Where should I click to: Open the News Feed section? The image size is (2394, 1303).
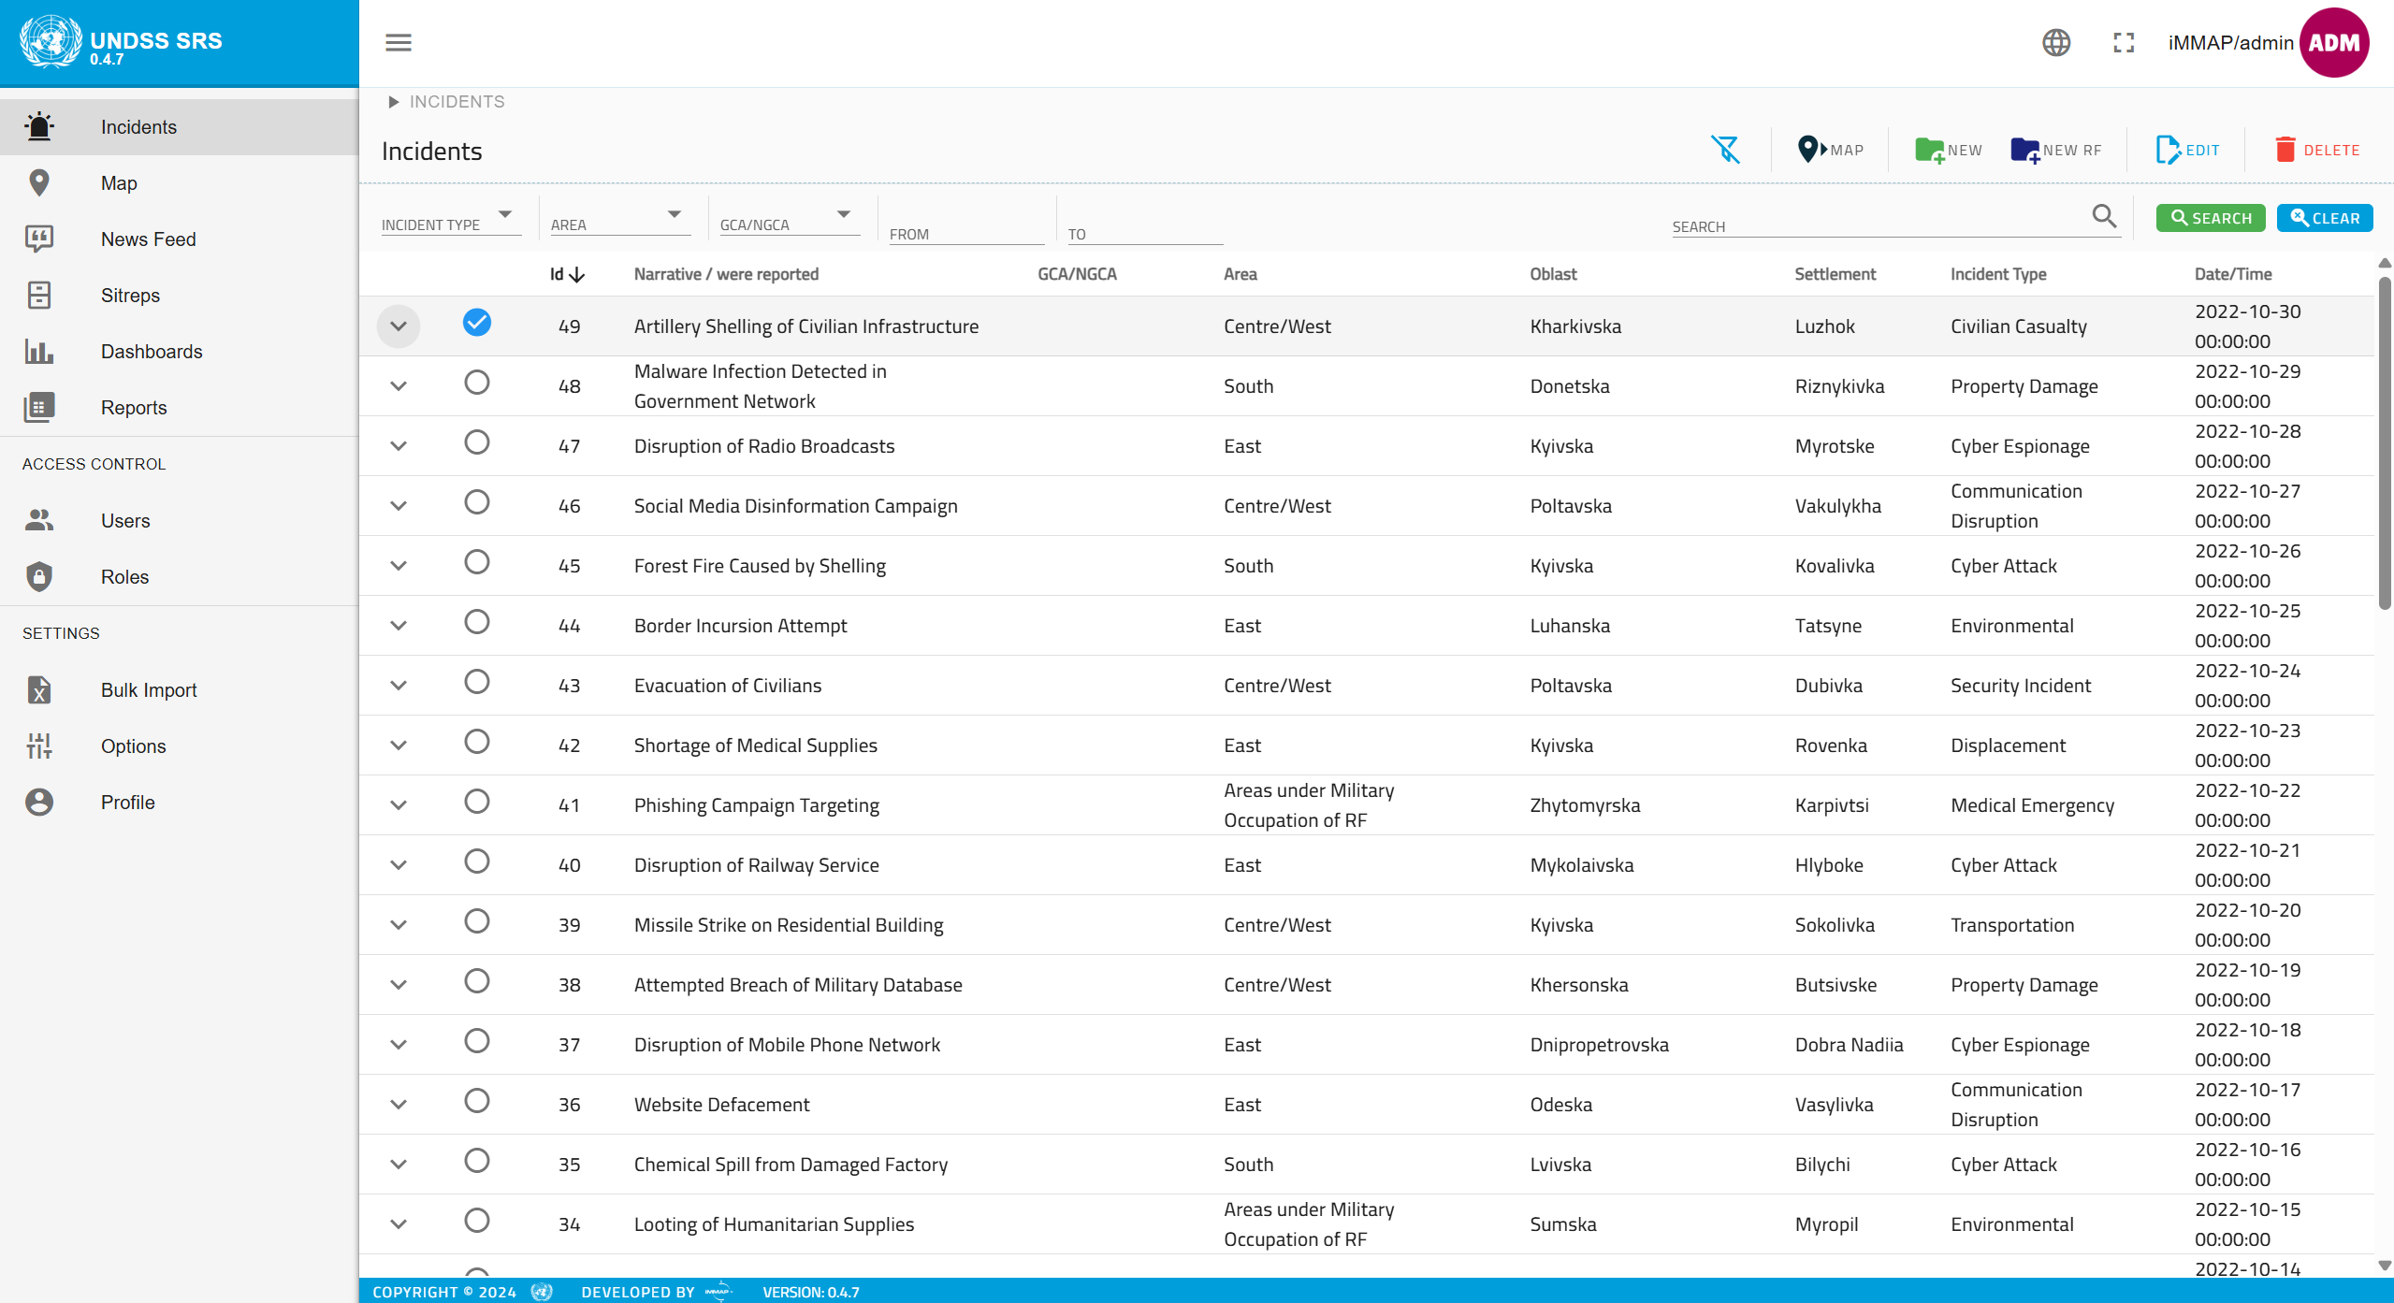tap(148, 239)
